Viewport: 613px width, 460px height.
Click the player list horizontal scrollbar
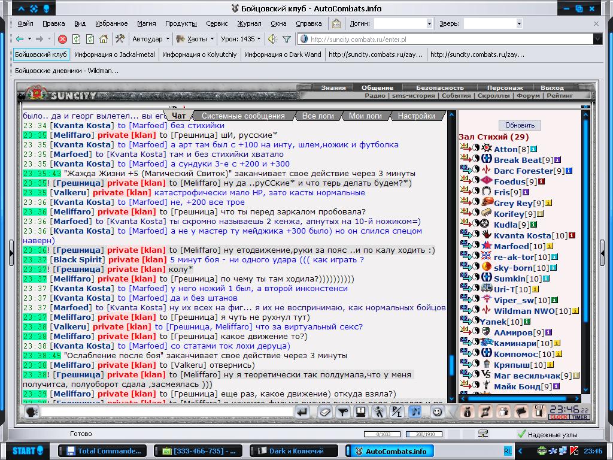pos(520,398)
